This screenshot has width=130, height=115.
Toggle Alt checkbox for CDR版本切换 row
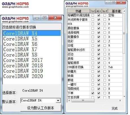pyautogui.click(x=99, y=67)
